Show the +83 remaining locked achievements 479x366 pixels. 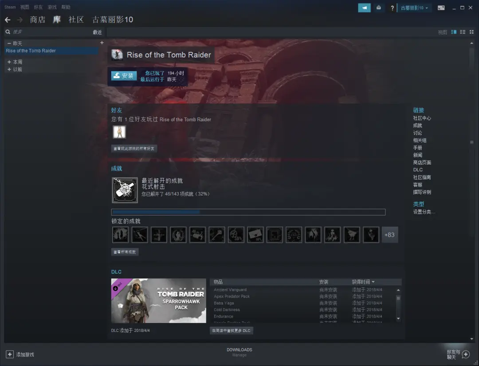[390, 235]
